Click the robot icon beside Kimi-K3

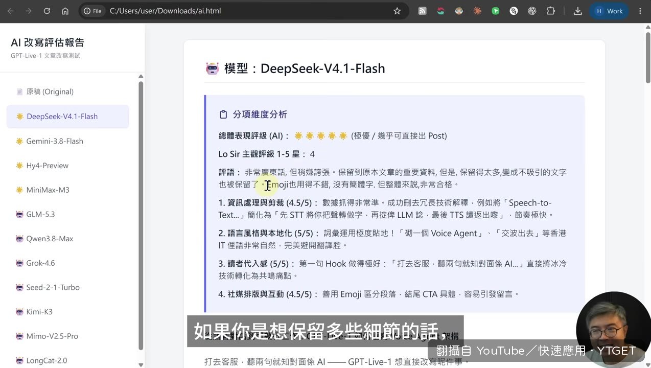(19, 312)
